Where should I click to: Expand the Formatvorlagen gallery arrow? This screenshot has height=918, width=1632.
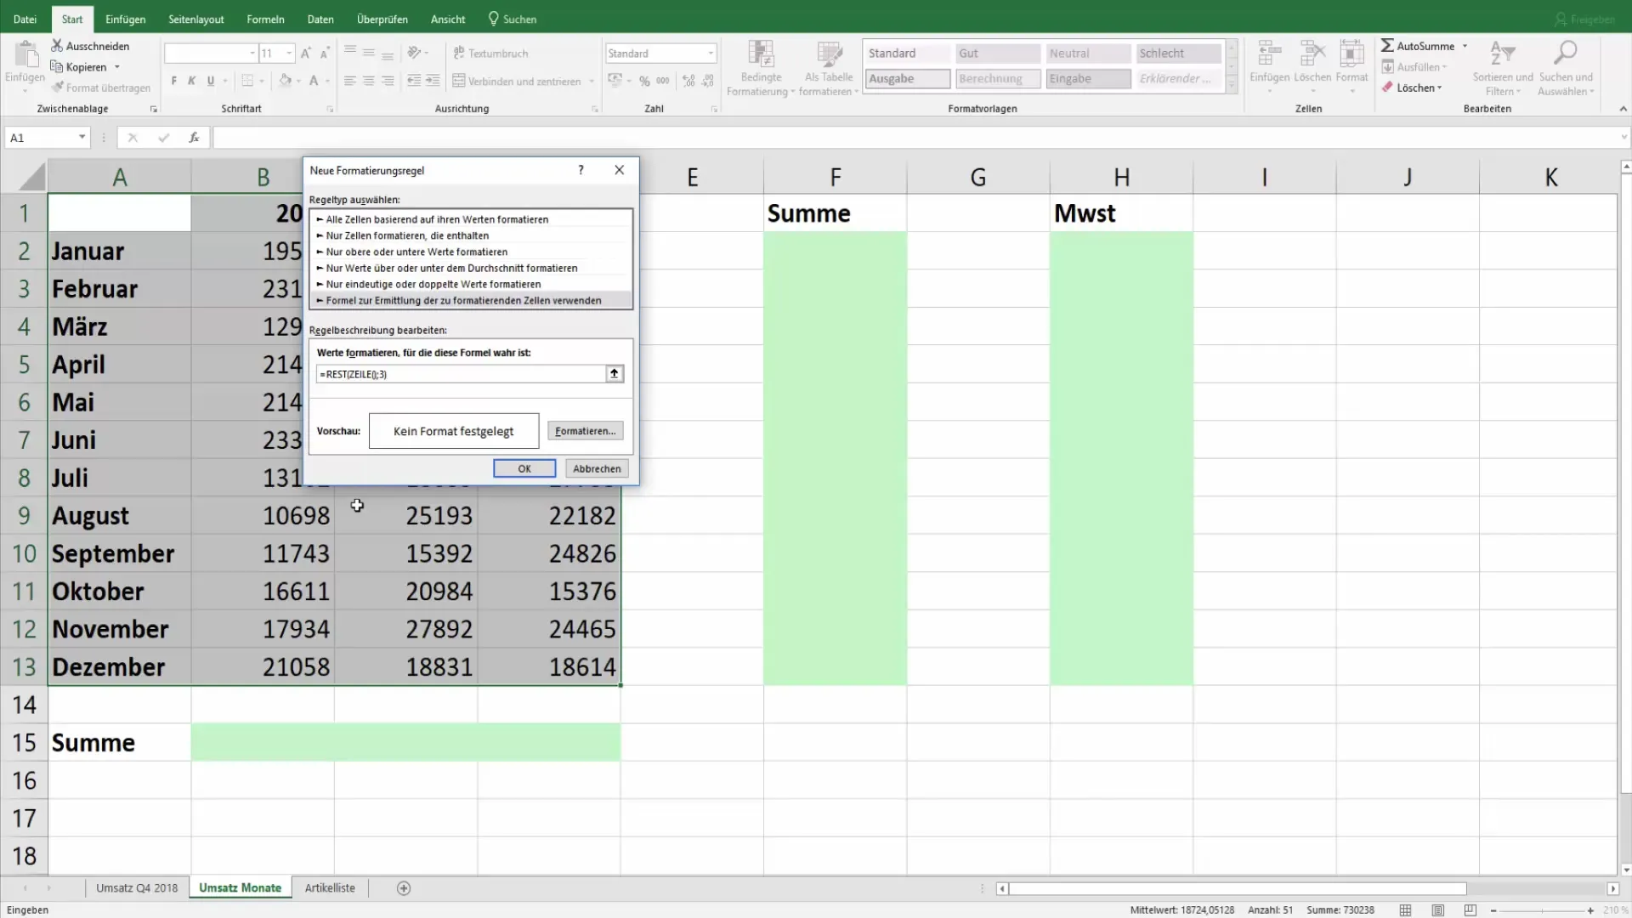point(1232,85)
